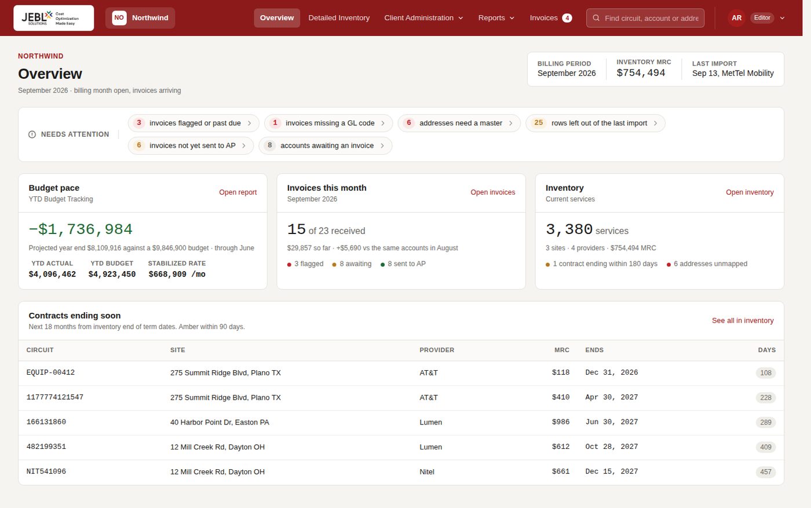
Task: Click the AR user avatar
Action: (736, 18)
